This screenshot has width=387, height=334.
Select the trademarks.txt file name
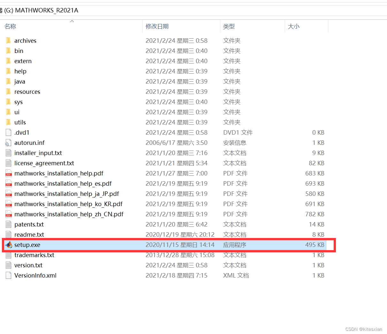point(34,255)
